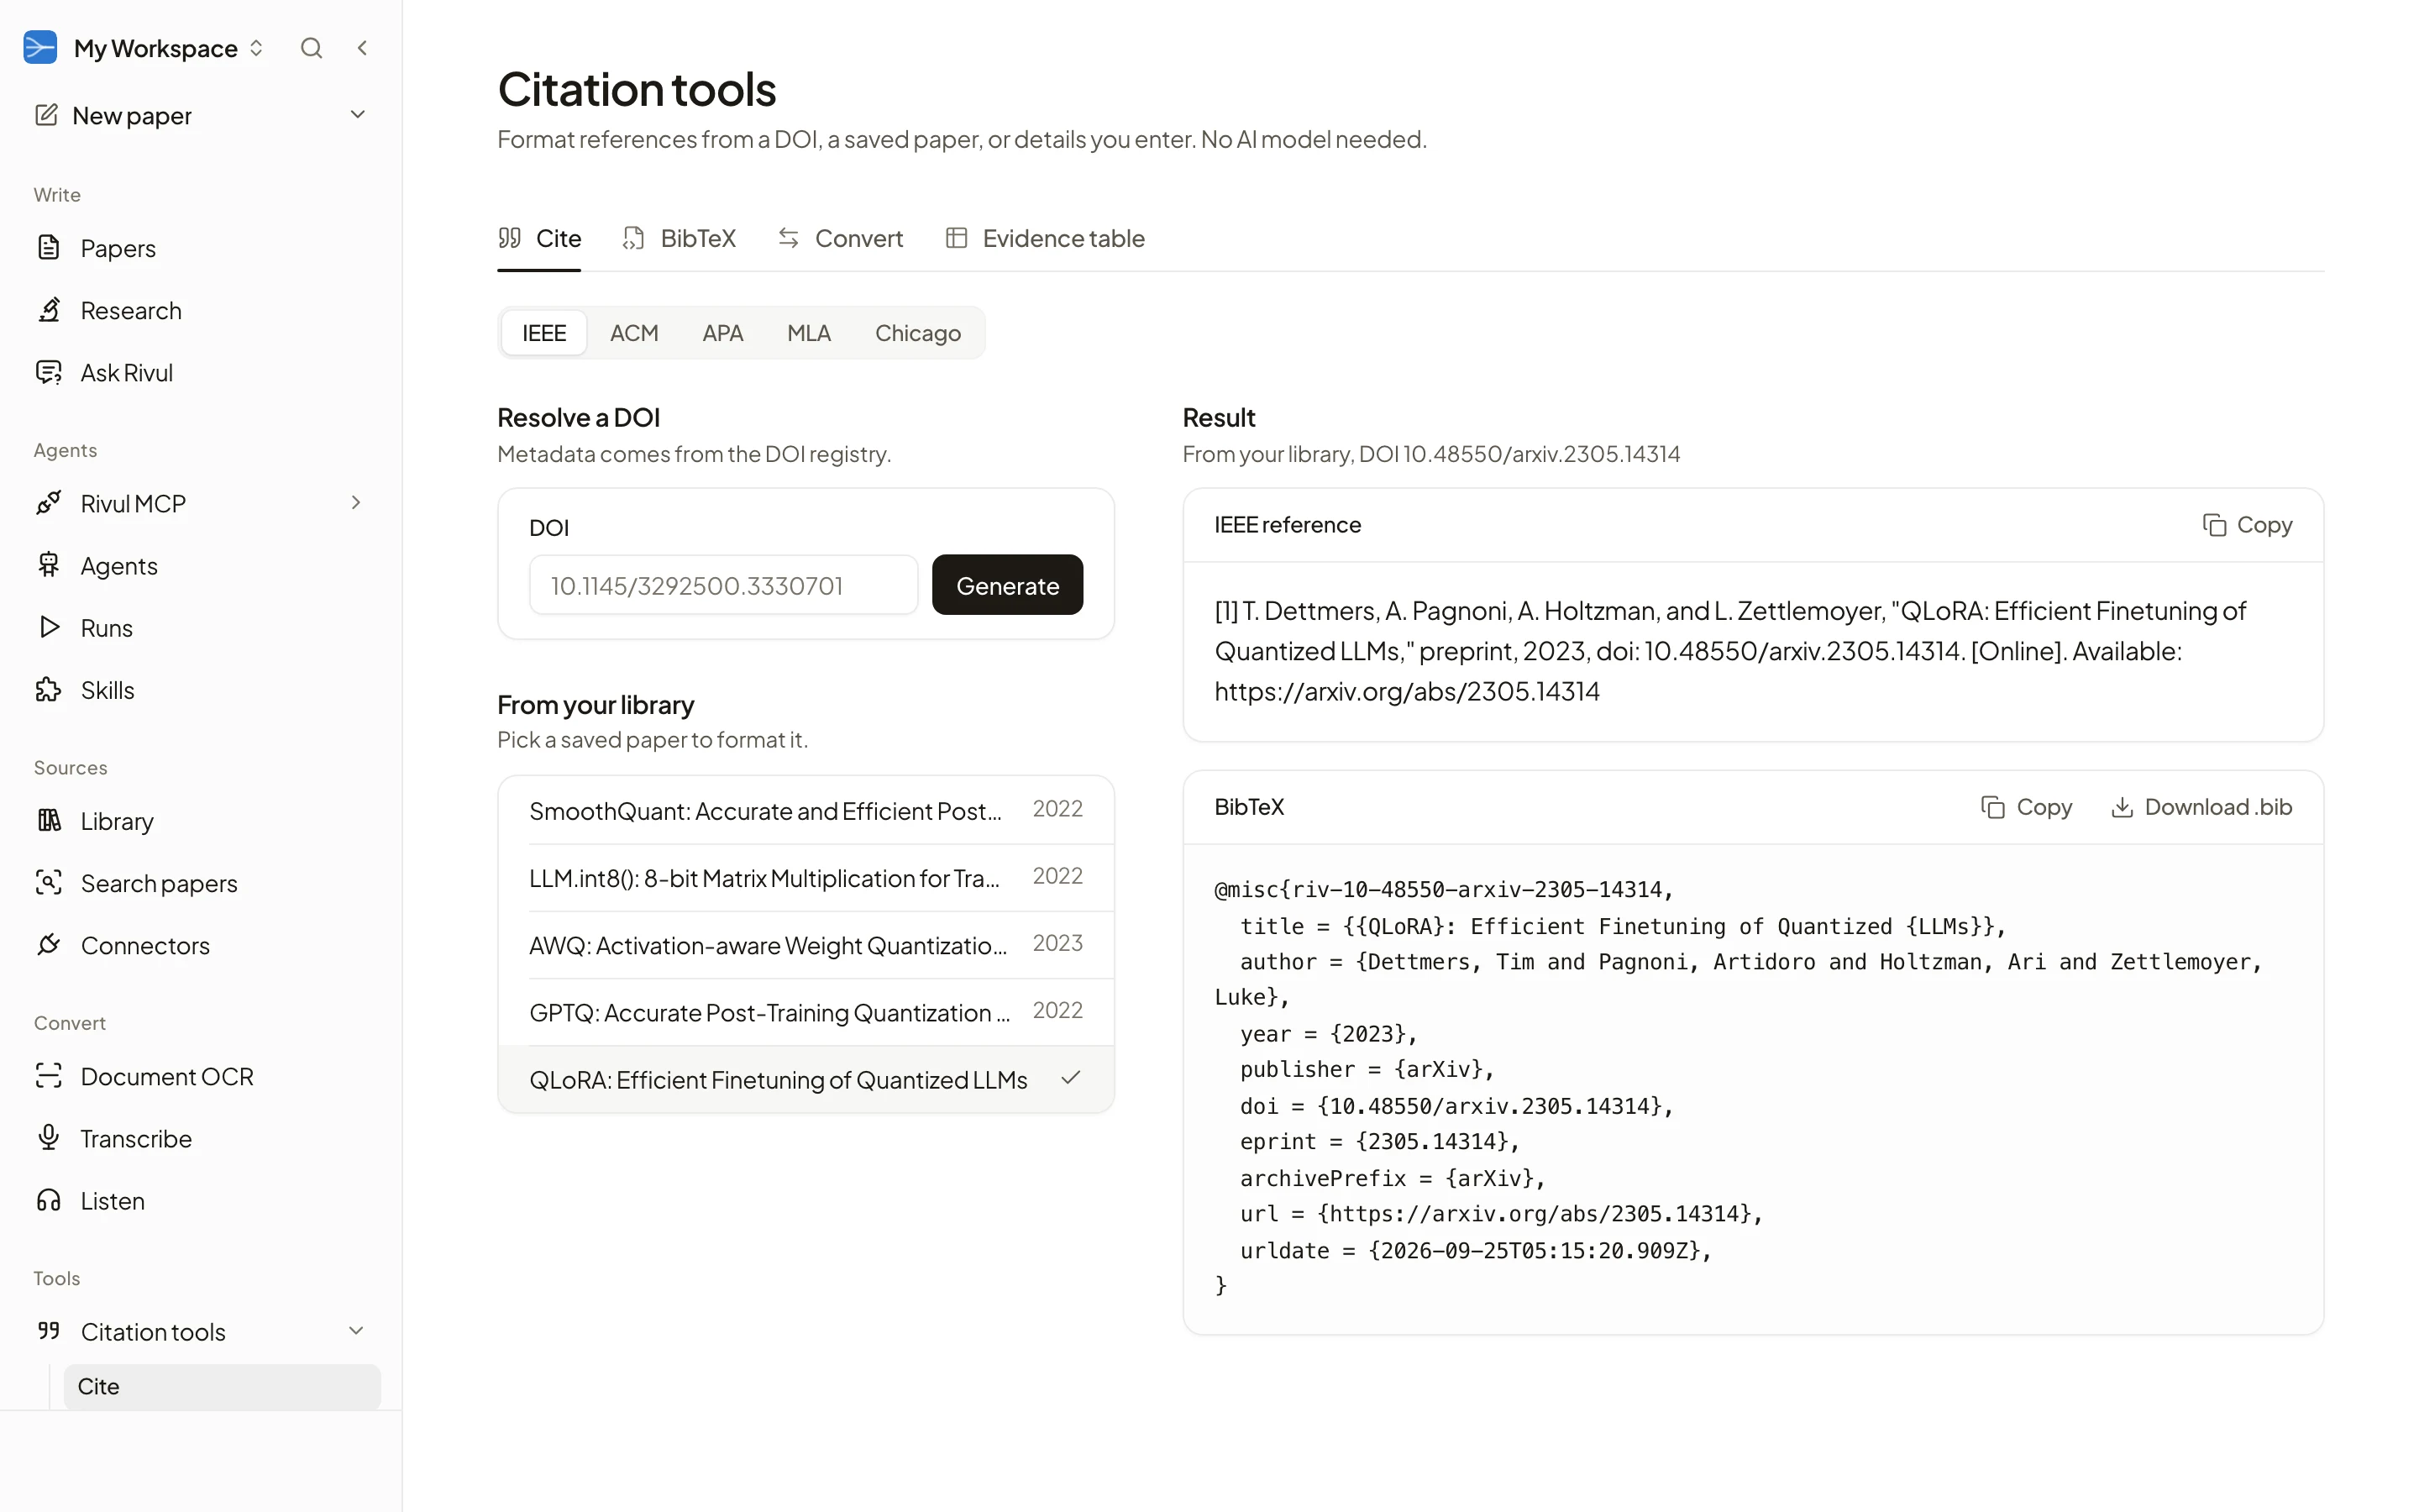Click the Convert tab arrows icon
The height and width of the screenshot is (1512, 2419).
click(x=789, y=238)
